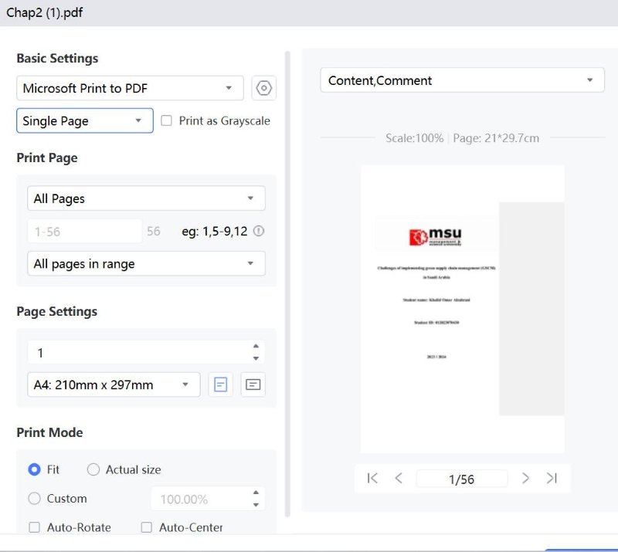The image size is (618, 552).
Task: Click the 1/56 page number field
Action: pyautogui.click(x=461, y=479)
